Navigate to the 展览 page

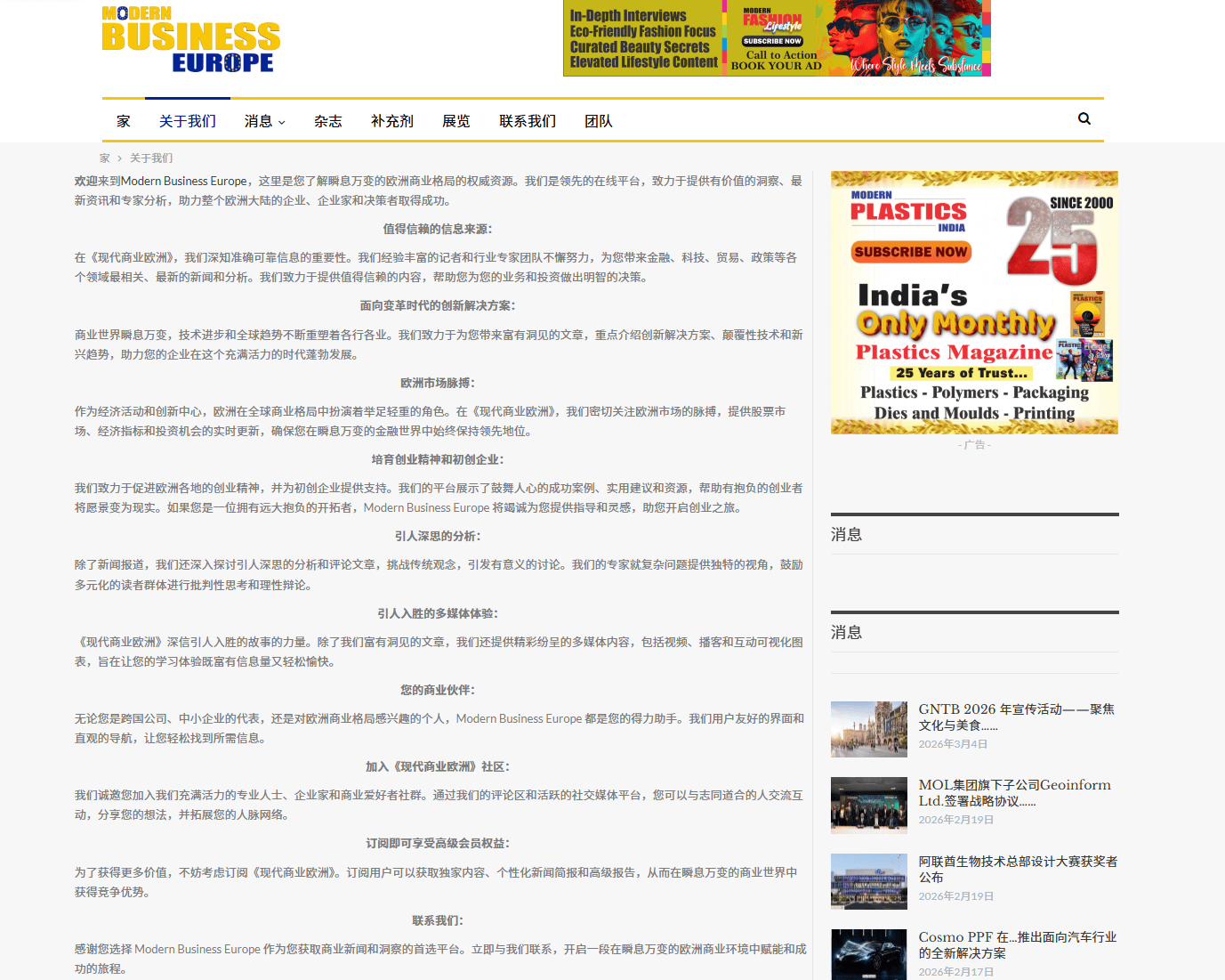pos(455,121)
